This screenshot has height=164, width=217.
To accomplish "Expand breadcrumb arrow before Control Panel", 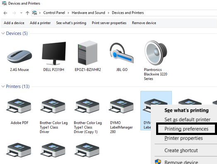I will [40, 13].
